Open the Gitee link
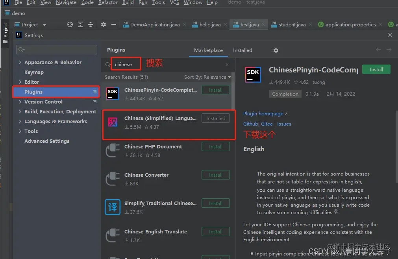Screen dimensions: 398x259 [267, 124]
